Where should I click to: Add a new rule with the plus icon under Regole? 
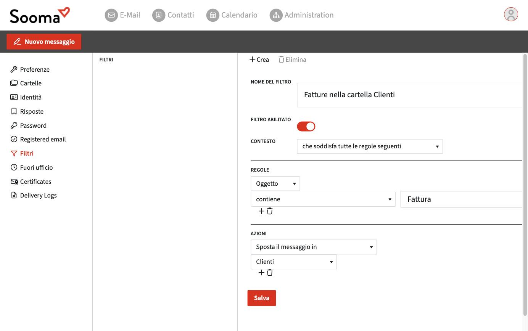click(x=261, y=211)
